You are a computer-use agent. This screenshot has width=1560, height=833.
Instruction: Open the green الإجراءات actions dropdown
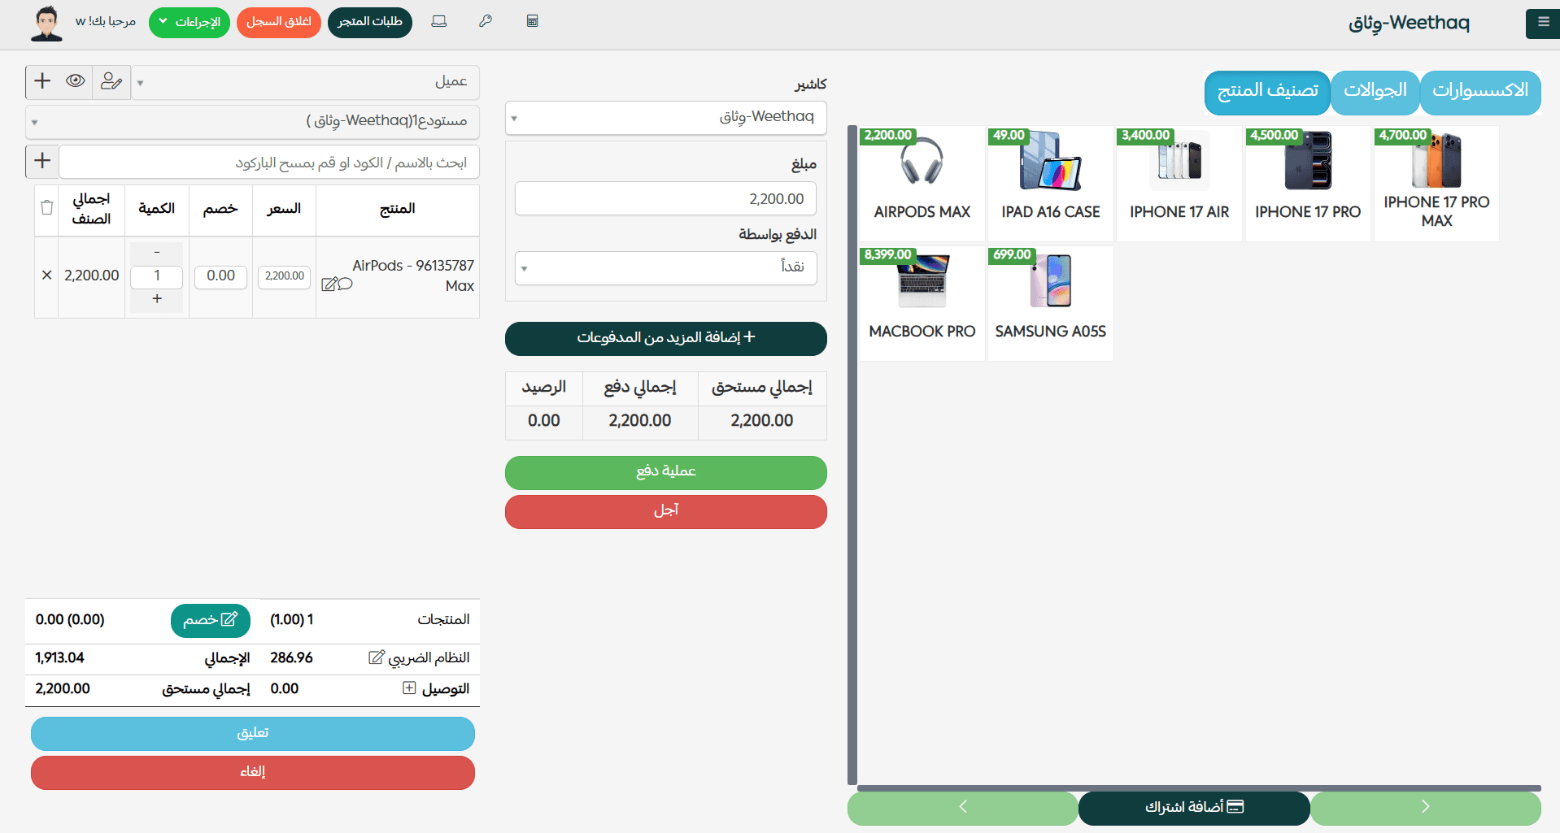coord(190,22)
